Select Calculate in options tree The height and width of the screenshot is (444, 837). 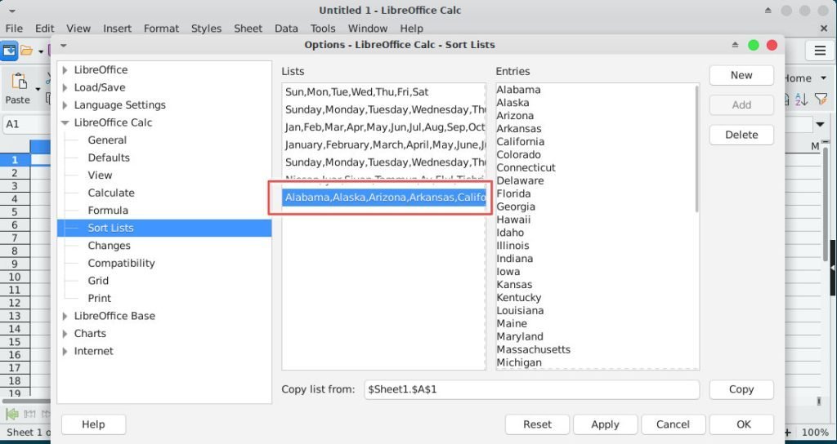(111, 193)
